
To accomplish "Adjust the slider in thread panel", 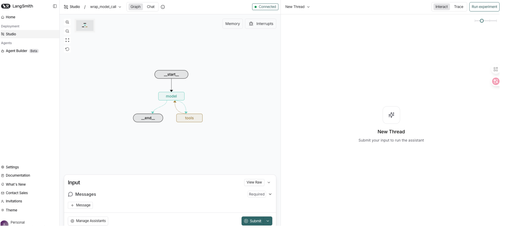I will coord(481,21).
